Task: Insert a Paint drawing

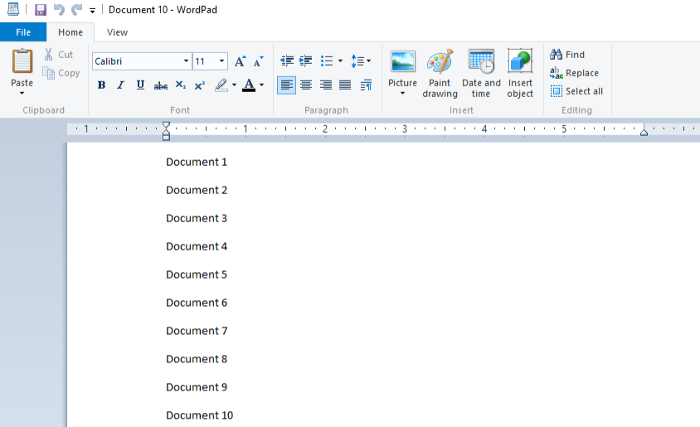Action: pos(440,73)
